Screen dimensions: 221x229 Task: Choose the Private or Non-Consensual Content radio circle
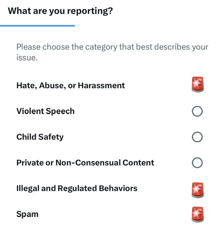pyautogui.click(x=197, y=163)
